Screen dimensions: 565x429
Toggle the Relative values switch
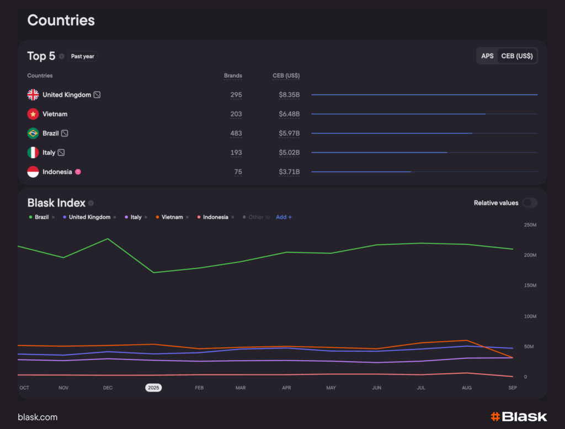[530, 203]
